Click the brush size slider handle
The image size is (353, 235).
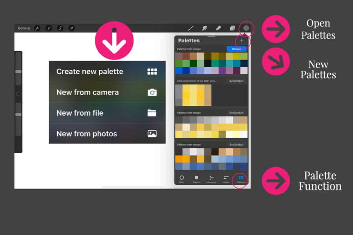(x=18, y=72)
